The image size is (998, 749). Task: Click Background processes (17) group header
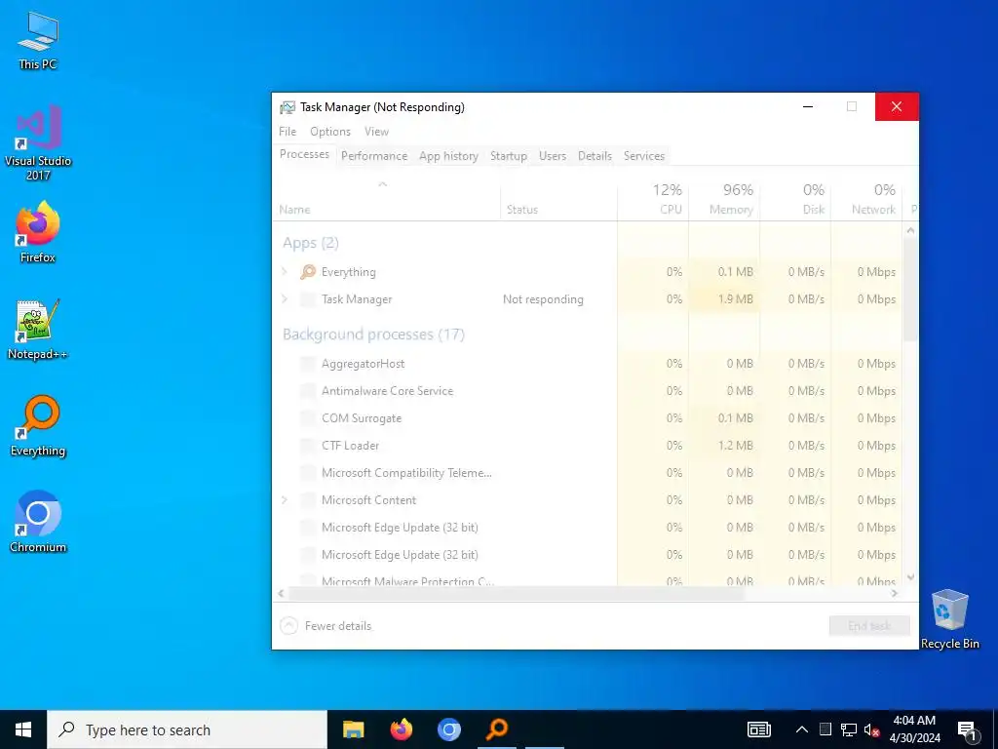click(373, 335)
